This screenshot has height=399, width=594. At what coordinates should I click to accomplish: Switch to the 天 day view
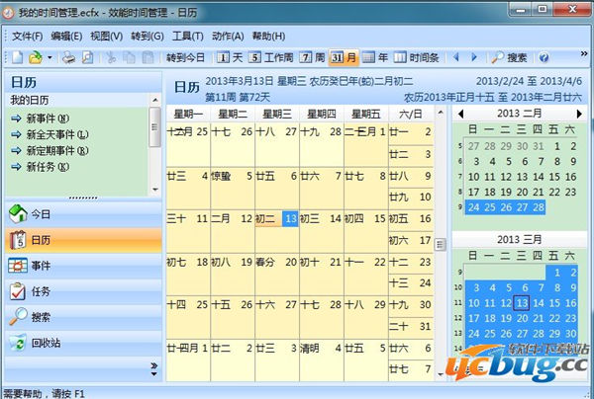[230, 58]
